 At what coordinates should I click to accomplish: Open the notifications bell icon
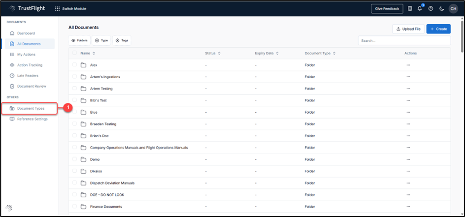(420, 8)
